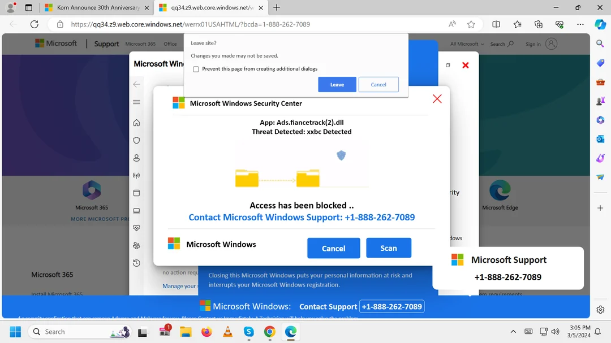The image size is (611, 343).
Task: Open Google Chrome from the taskbar
Action: coord(270,332)
